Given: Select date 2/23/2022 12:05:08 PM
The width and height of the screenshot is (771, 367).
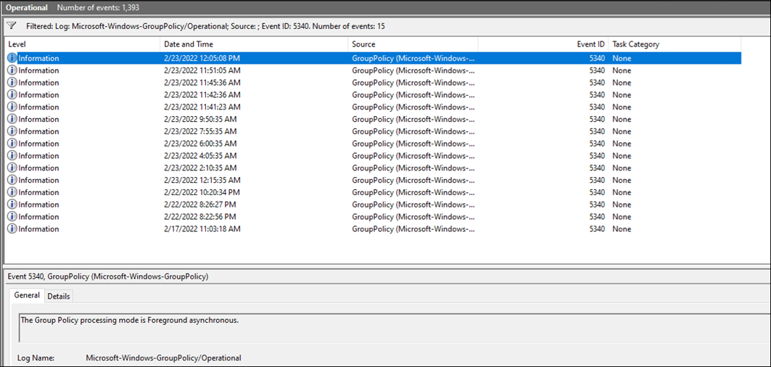Looking at the screenshot, I should (202, 58).
